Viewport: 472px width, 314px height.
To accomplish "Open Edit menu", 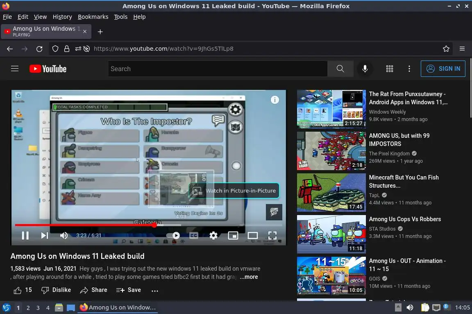I will click(23, 17).
